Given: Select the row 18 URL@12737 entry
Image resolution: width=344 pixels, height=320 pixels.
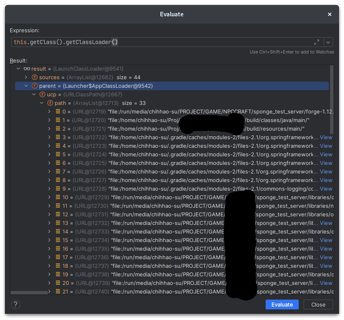Looking at the screenshot, I should tap(172, 266).
